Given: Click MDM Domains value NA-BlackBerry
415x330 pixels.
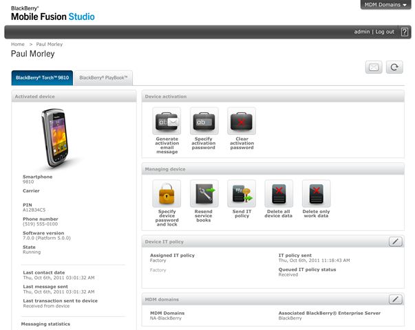Looking at the screenshot, I should (x=166, y=318).
